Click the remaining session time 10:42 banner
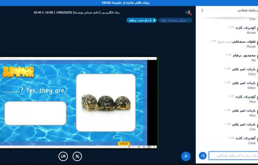Screen dimensions: 258x165 126,3
